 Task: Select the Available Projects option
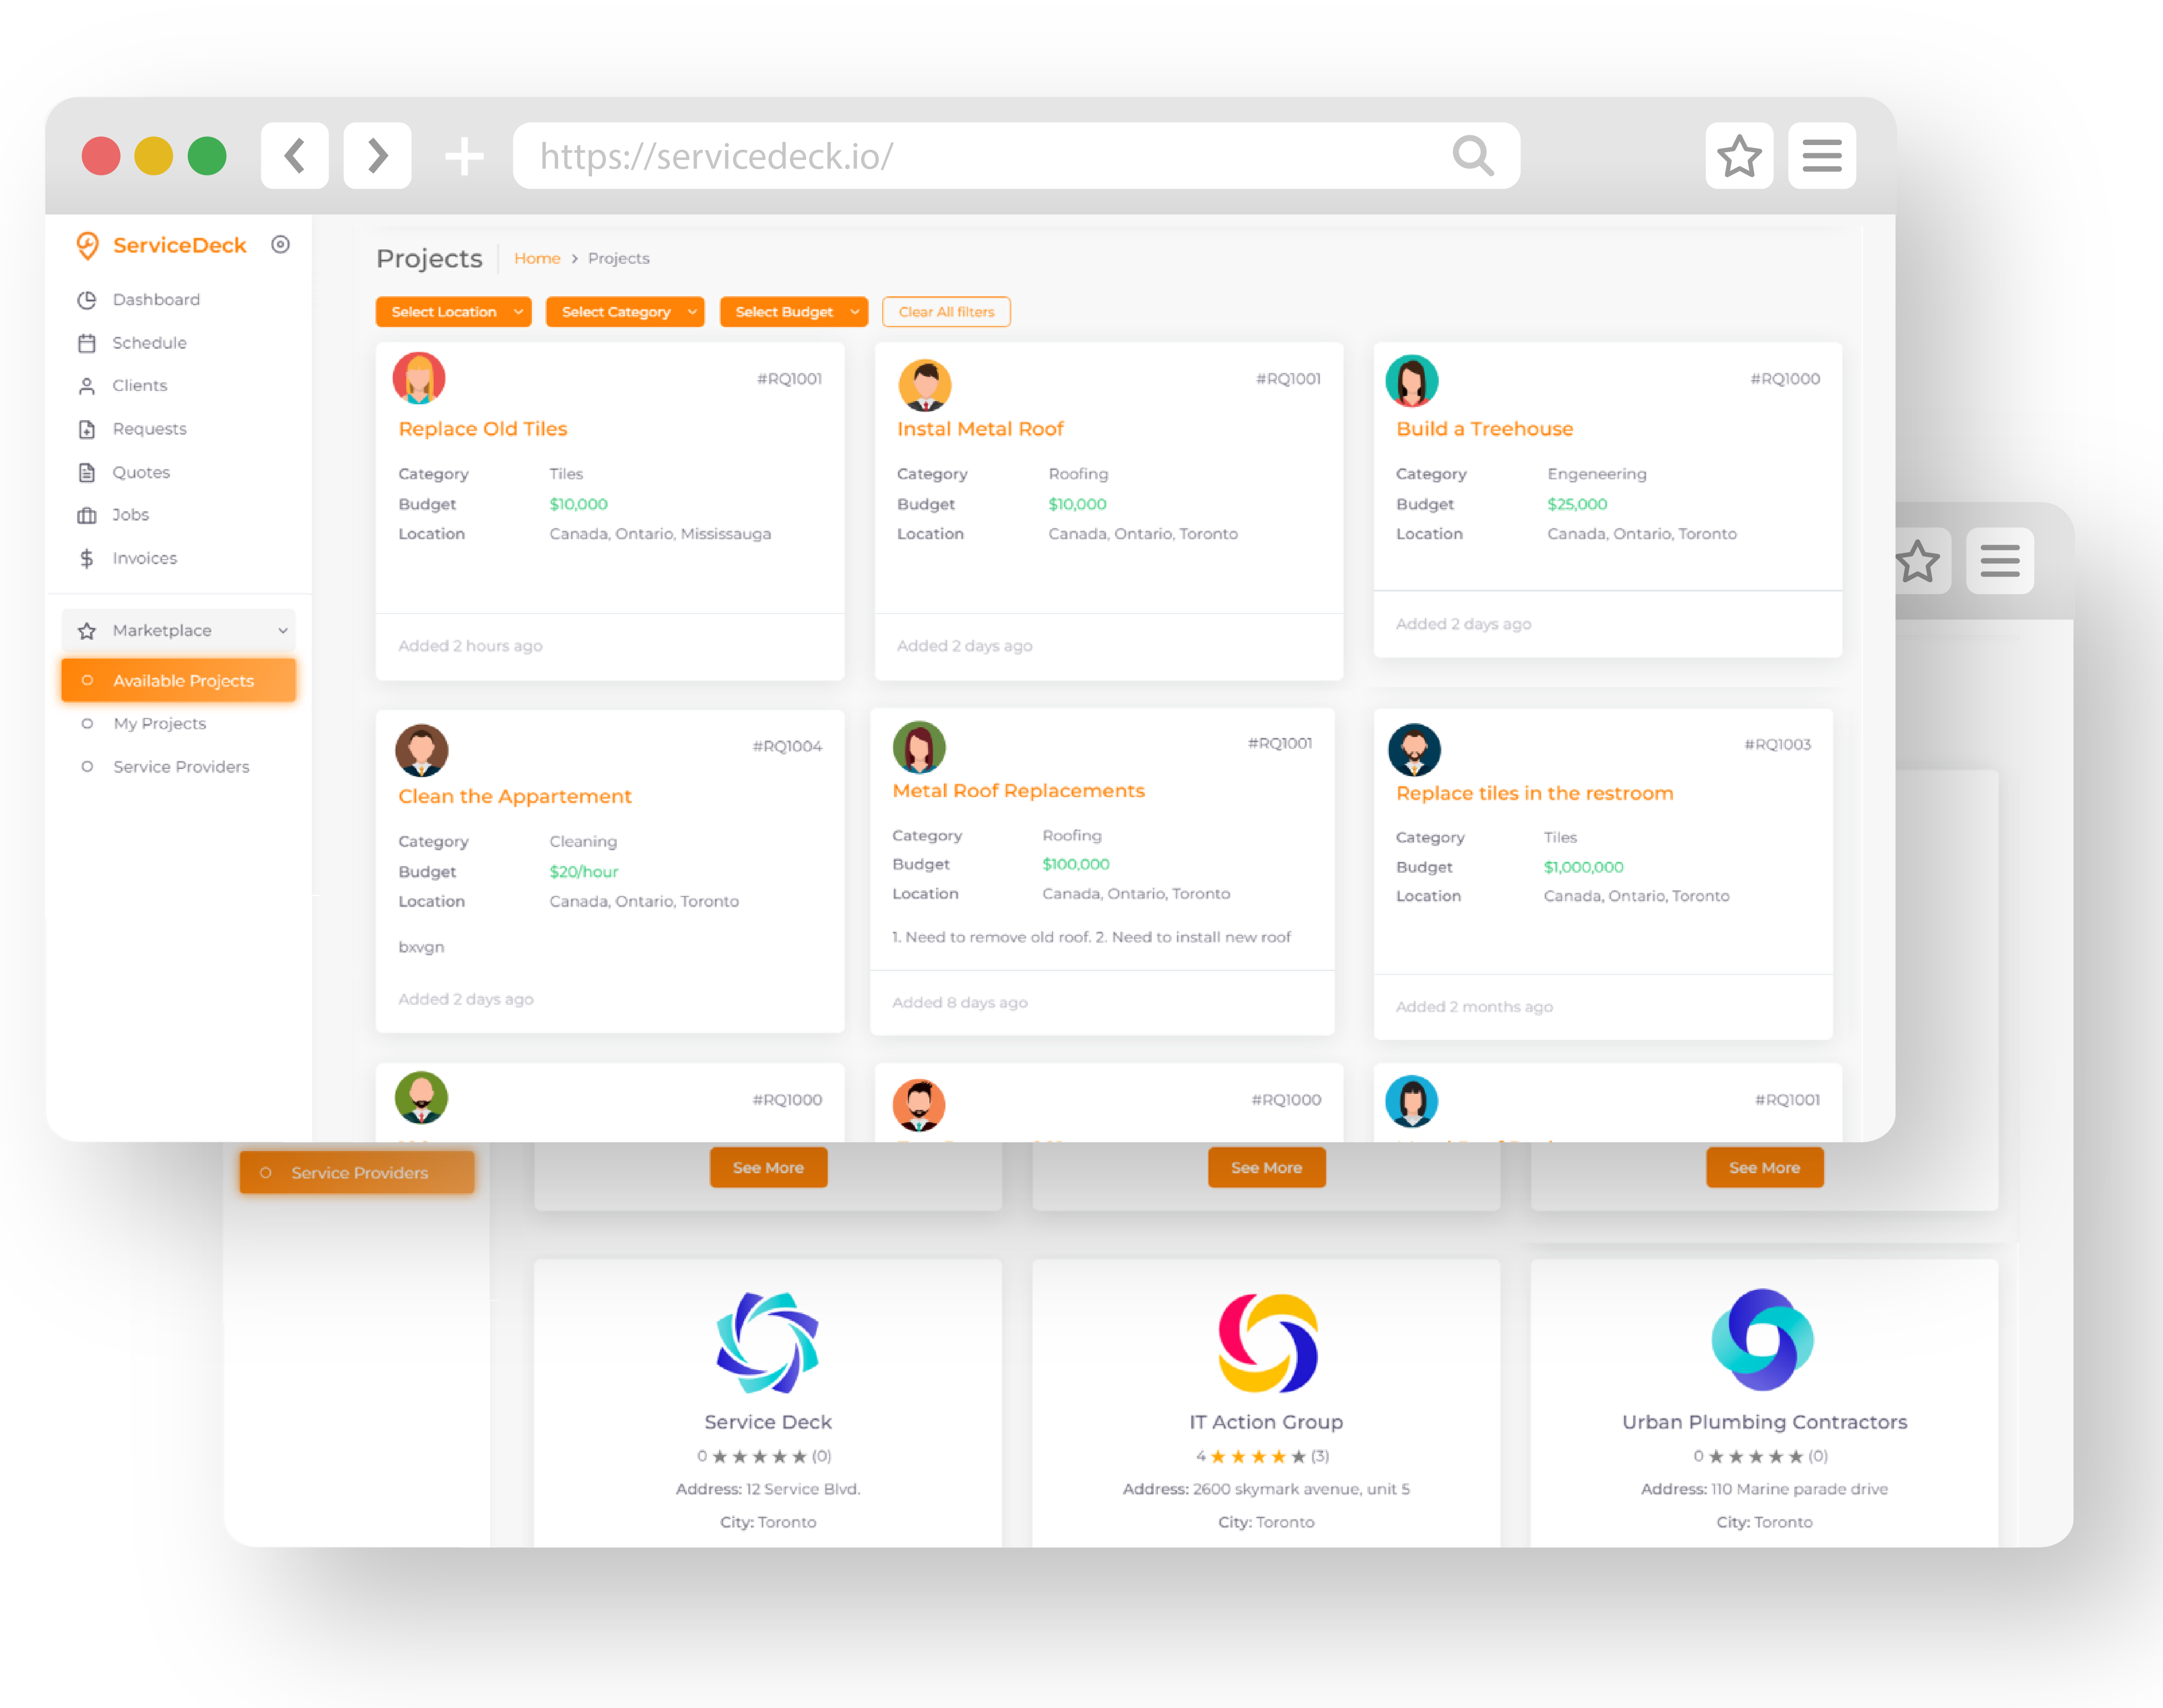point(183,680)
